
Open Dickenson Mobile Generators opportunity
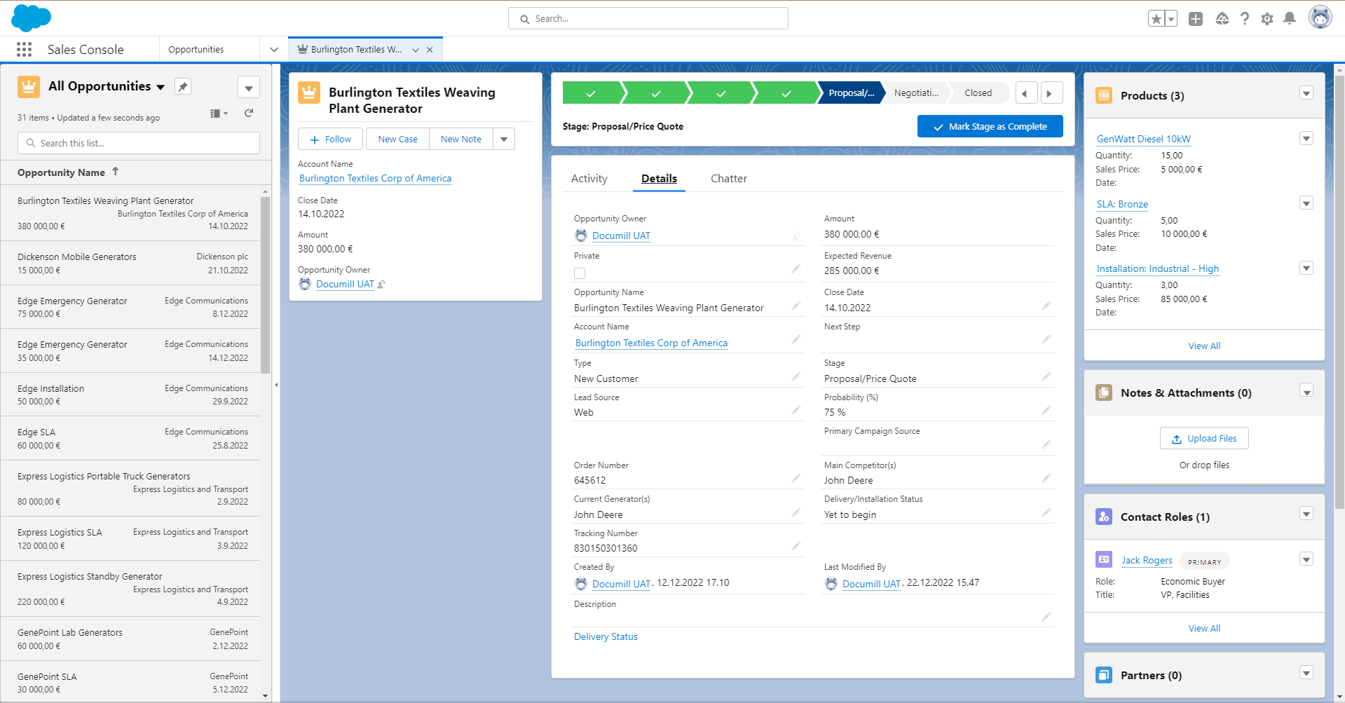coord(77,257)
